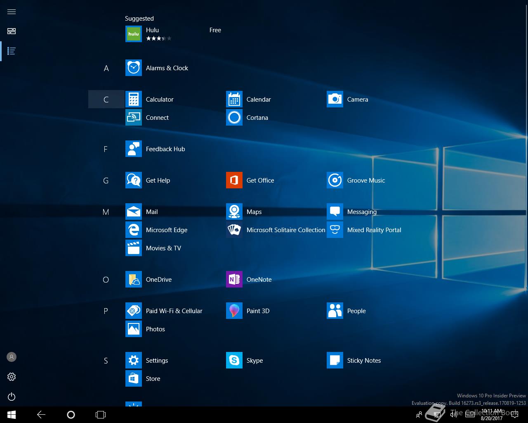Launch the Feedback Hub icon
This screenshot has height=423, width=528.
tap(134, 149)
